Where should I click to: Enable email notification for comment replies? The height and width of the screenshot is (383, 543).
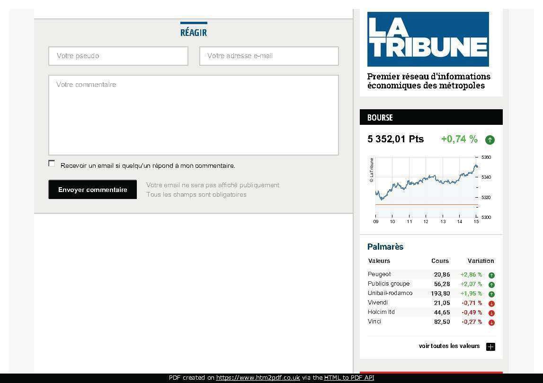pyautogui.click(x=52, y=163)
